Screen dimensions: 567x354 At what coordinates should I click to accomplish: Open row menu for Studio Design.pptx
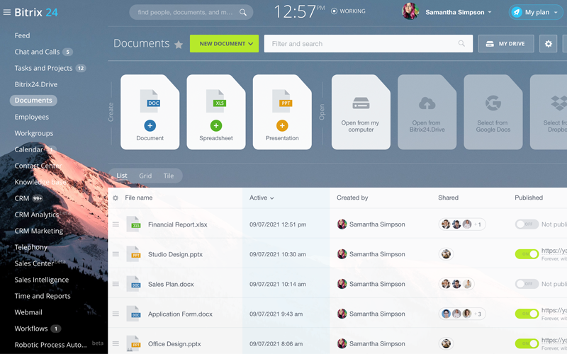pos(116,254)
